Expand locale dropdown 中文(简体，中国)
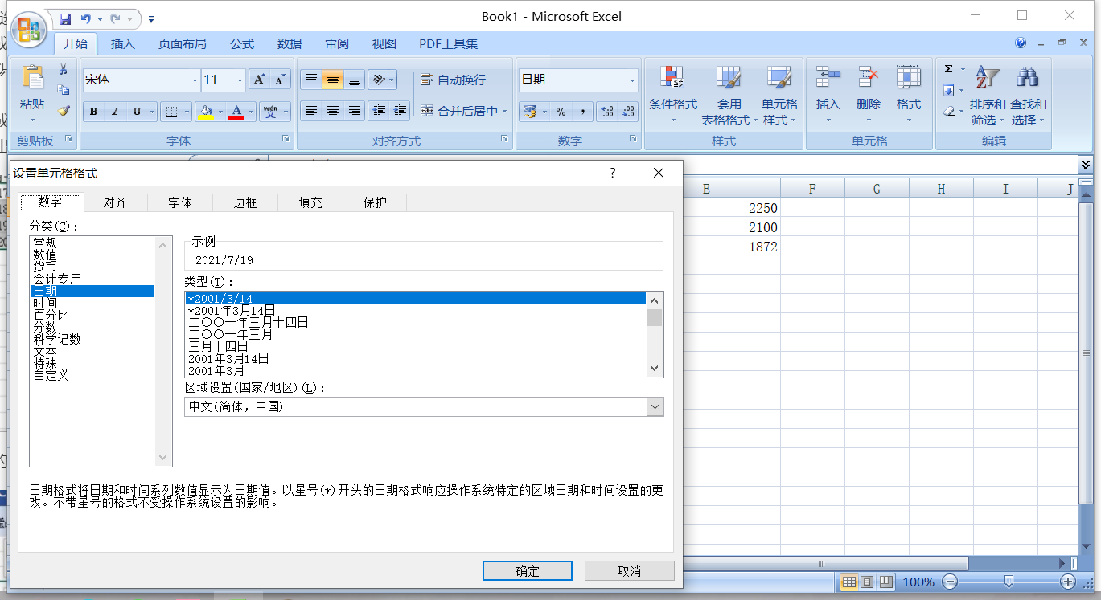1101x600 pixels. pyautogui.click(x=655, y=407)
